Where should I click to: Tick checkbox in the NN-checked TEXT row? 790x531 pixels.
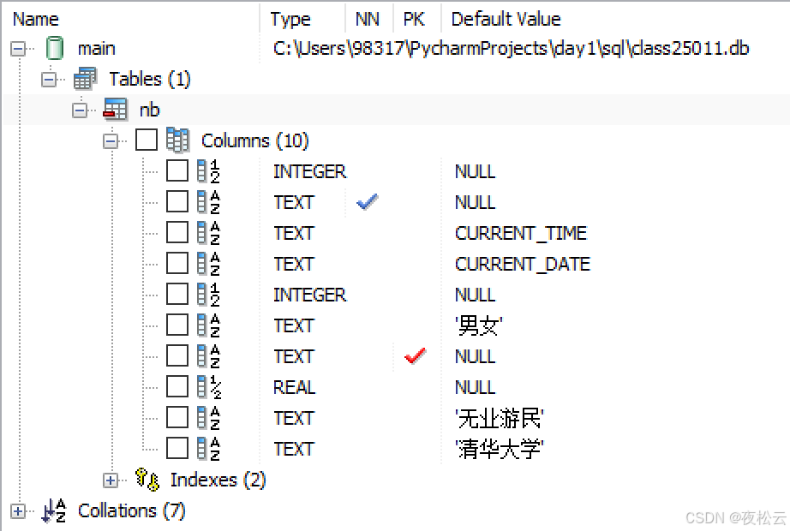tap(177, 201)
